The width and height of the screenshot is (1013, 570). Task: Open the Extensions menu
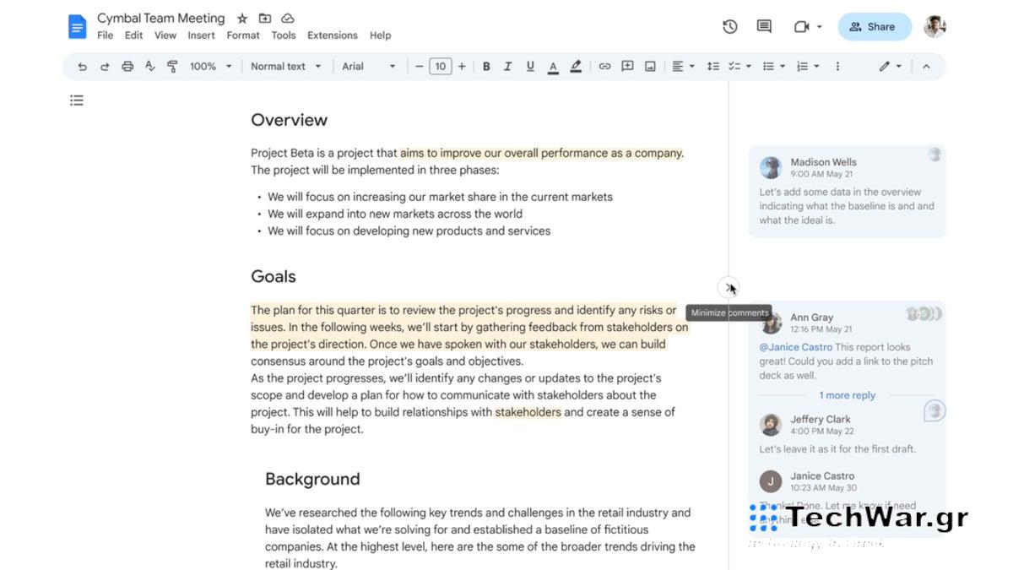[x=332, y=35]
